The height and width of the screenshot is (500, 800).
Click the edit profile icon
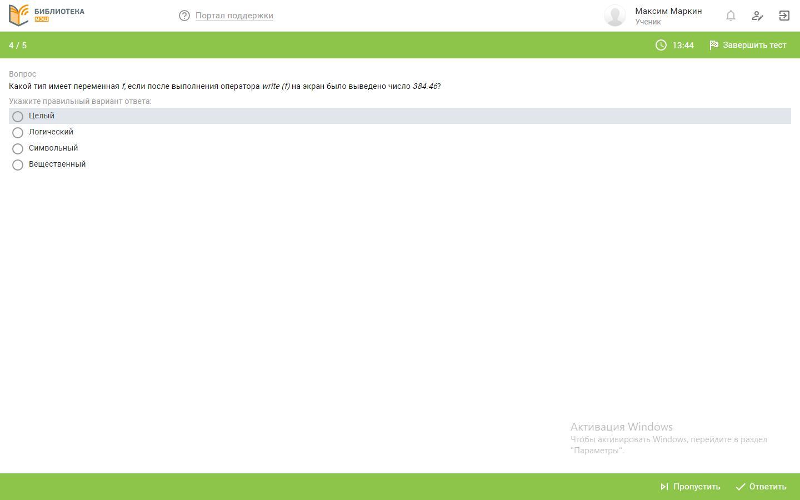tap(757, 16)
